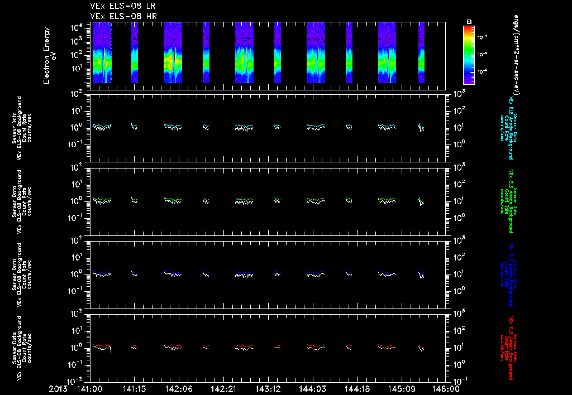Click the "142:06" time axis tick label
This screenshot has height=395, width=572.
pyautogui.click(x=179, y=389)
